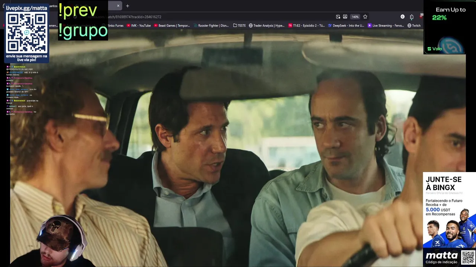
Task: Click the red extension icon with badge
Action: (421, 16)
